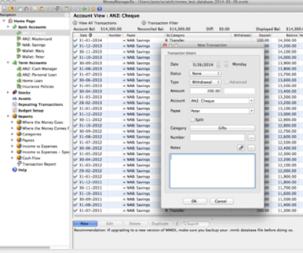Viewport: 303px width, 253px height.
Task: Click the up arrow of the date stepper
Action: click(218, 62)
